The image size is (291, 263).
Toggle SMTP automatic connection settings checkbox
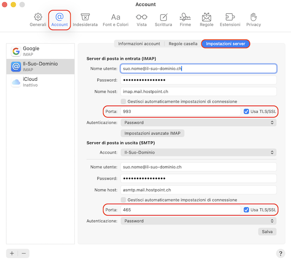[123, 200]
